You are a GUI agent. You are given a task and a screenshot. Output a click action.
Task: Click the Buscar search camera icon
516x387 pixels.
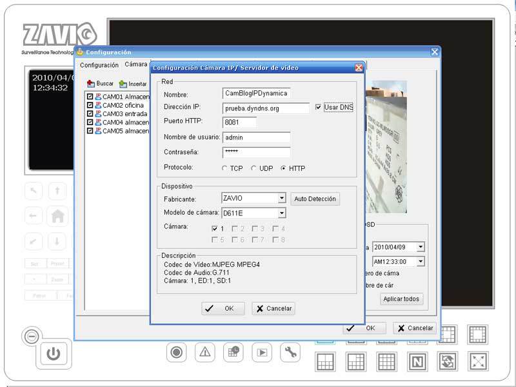91,84
